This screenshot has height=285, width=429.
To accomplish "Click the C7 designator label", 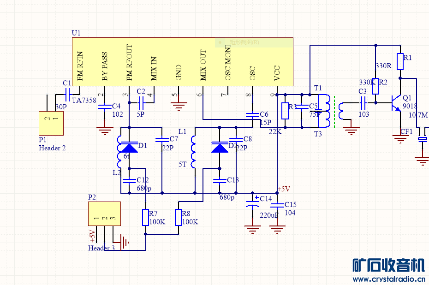I will [x=174, y=139].
